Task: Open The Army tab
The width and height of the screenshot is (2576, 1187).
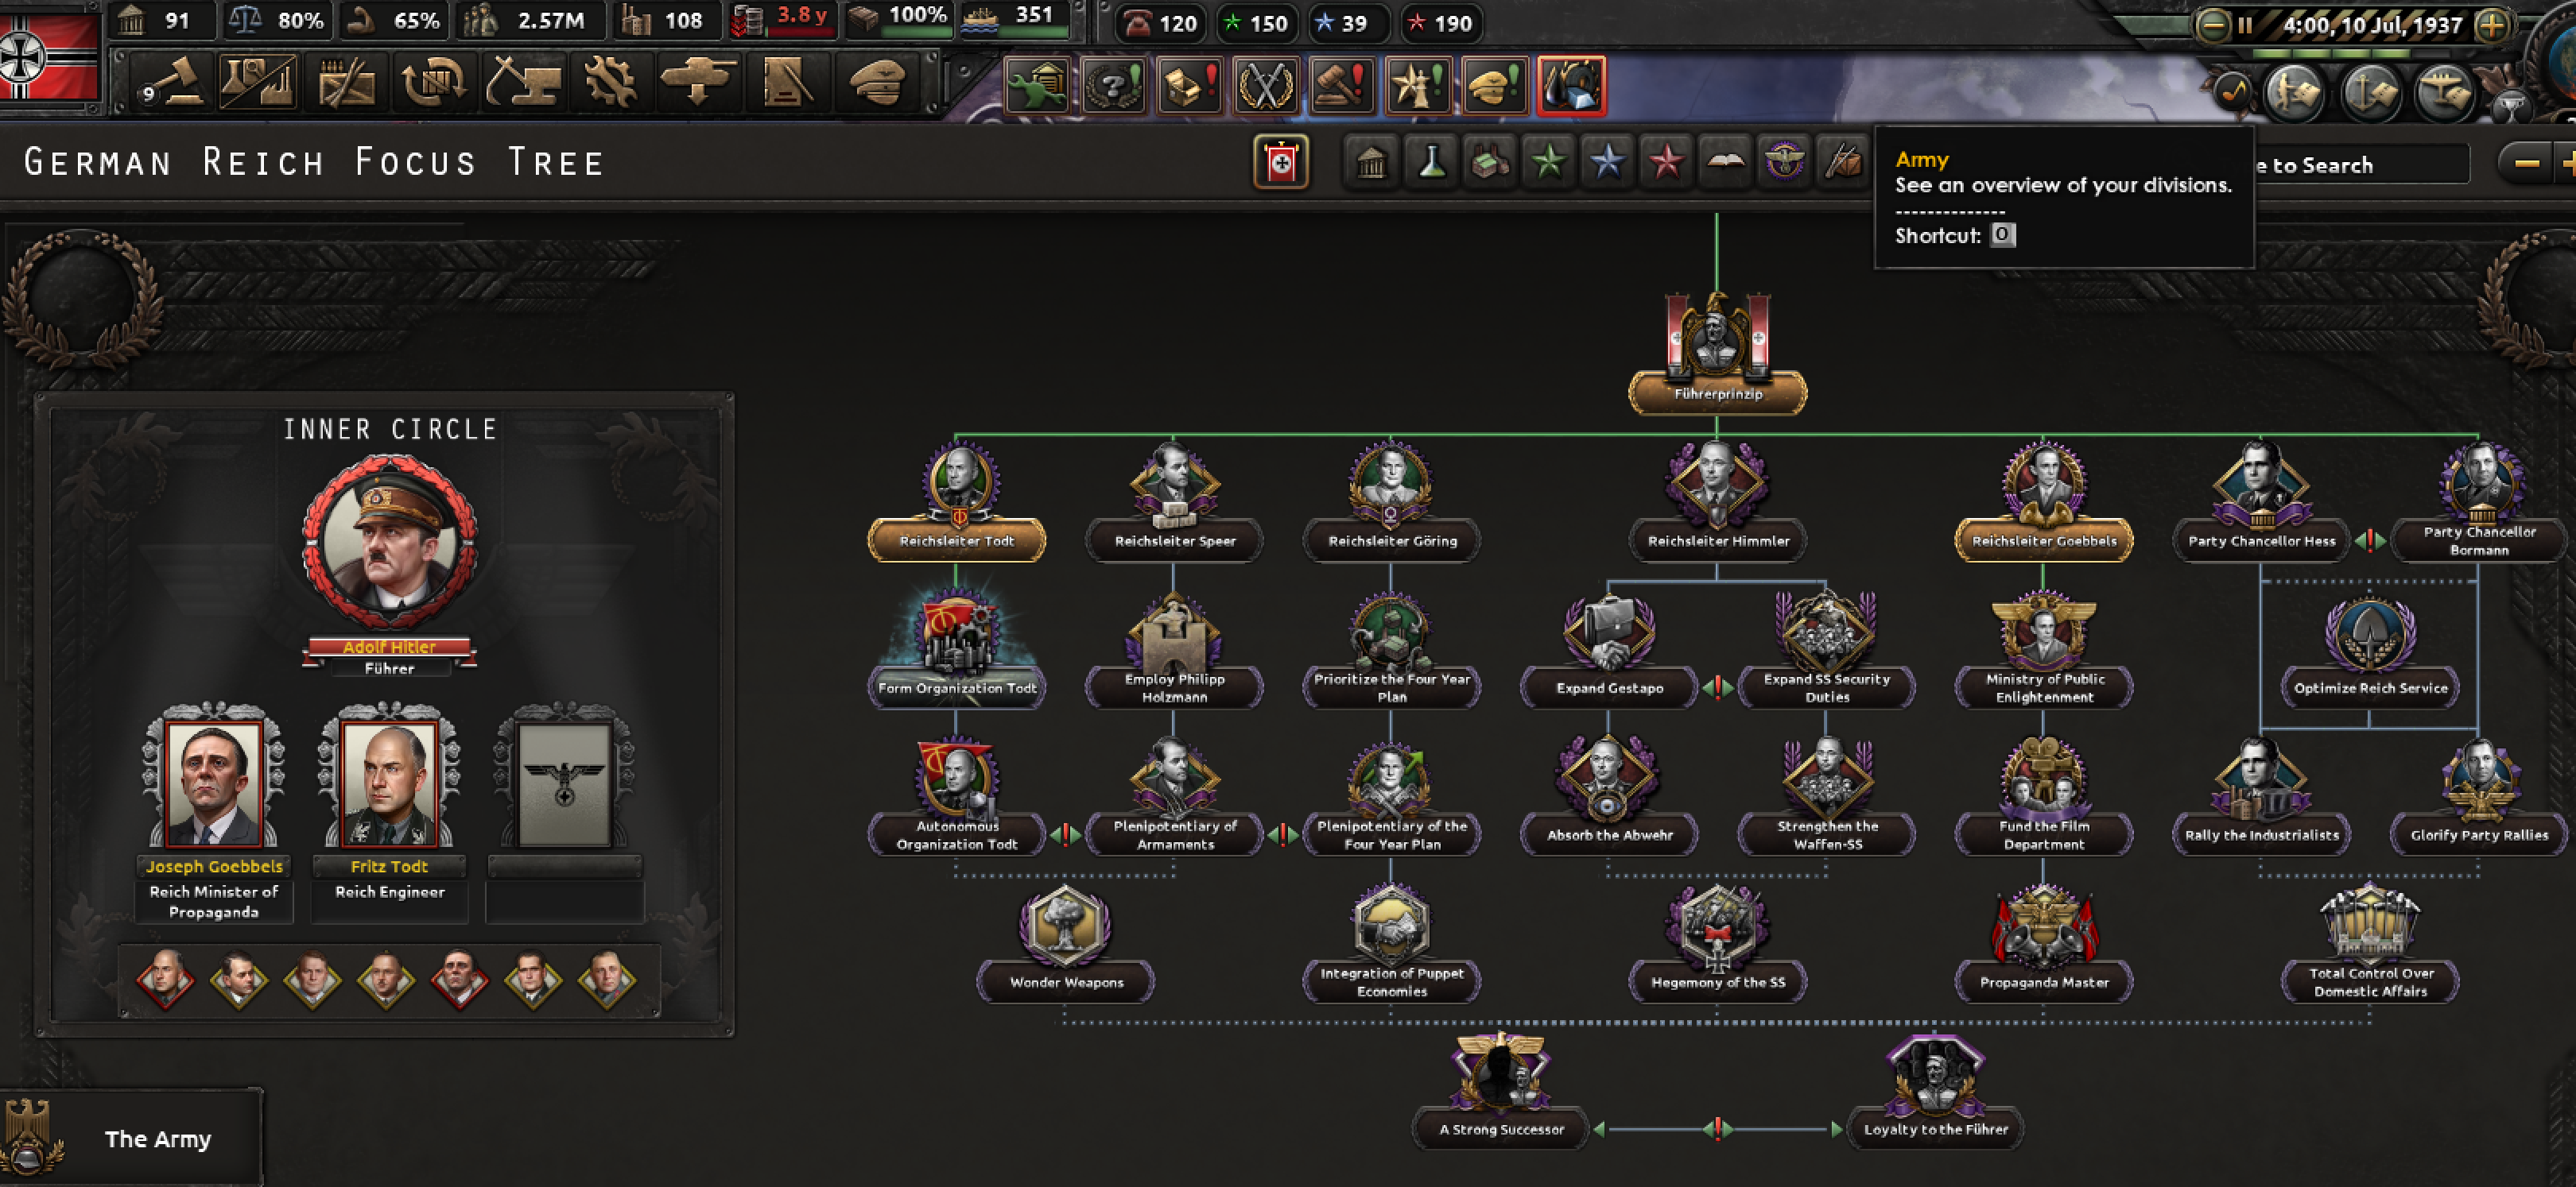Action: 131,1138
